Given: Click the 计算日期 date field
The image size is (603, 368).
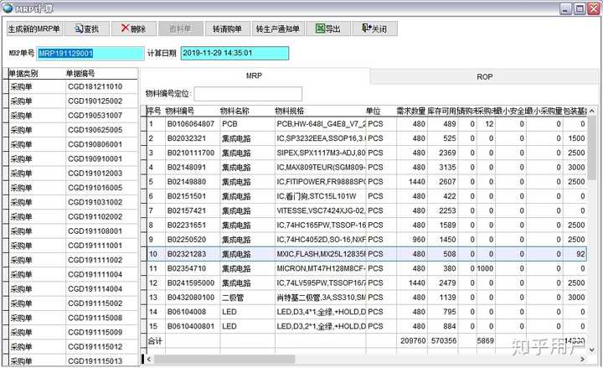Looking at the screenshot, I should pos(234,53).
